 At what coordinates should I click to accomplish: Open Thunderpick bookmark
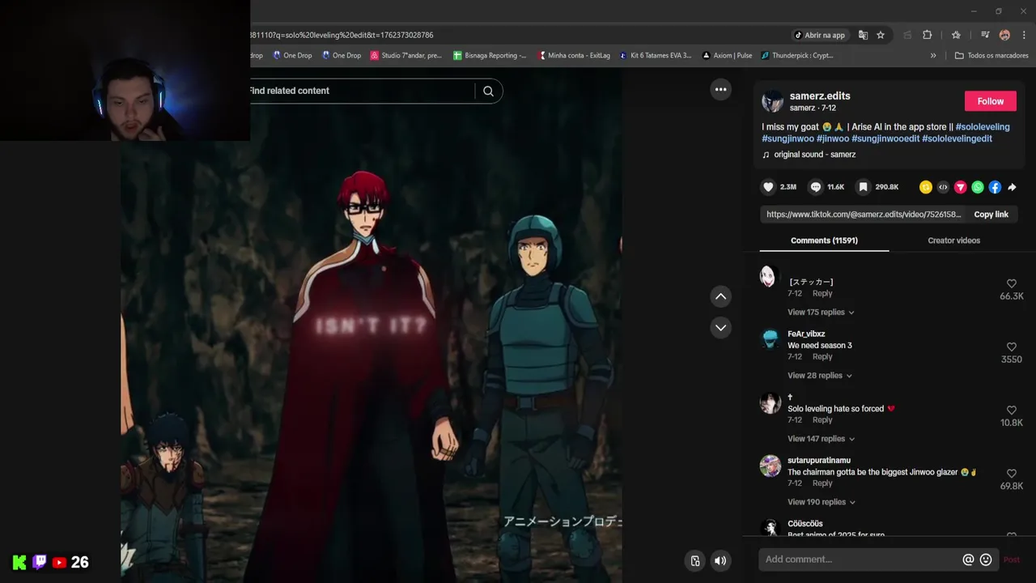pyautogui.click(x=796, y=56)
